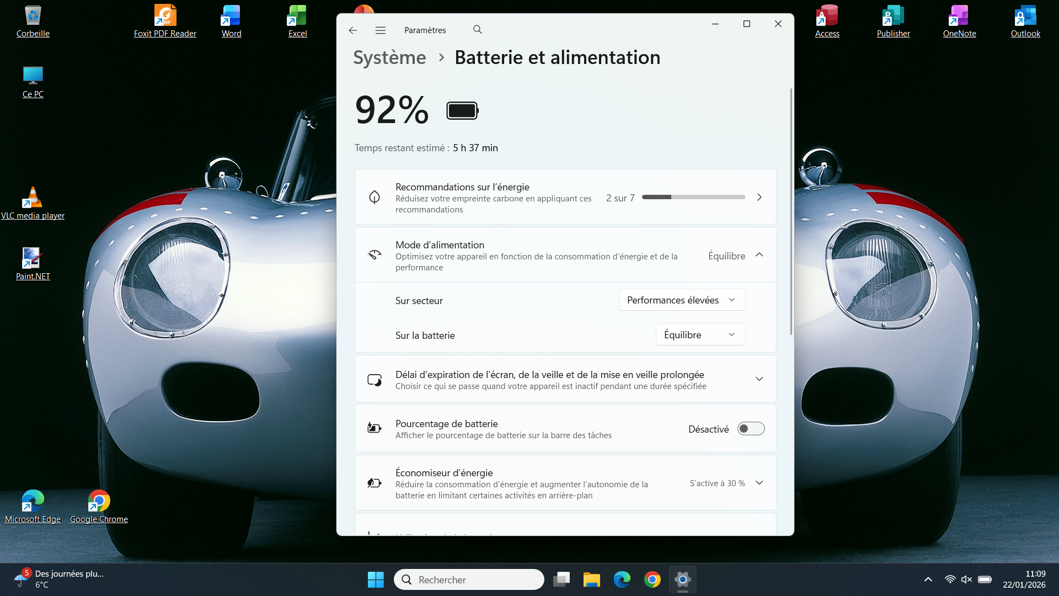The height and width of the screenshot is (596, 1059).
Task: Click the search magnifier in Paramètres header
Action: tap(478, 30)
